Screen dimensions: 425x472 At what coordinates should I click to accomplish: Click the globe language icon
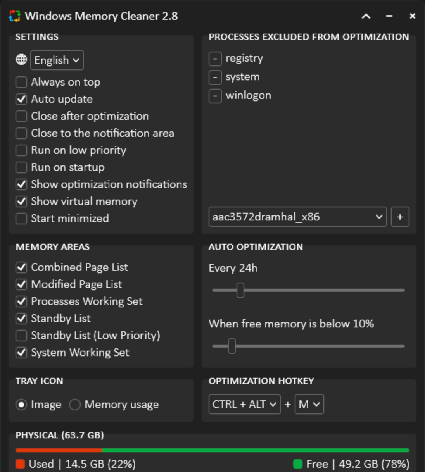(21, 60)
